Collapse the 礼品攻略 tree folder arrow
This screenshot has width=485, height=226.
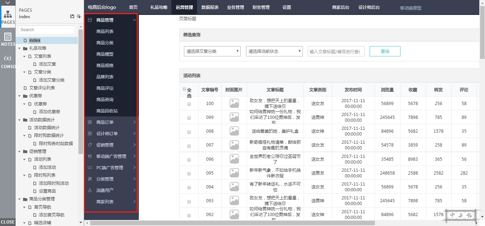click(x=20, y=48)
